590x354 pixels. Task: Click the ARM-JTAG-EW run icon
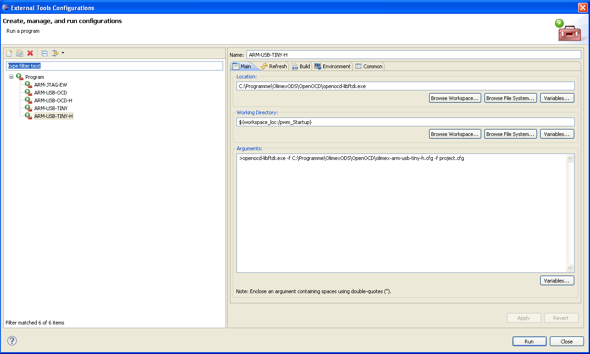tap(29, 85)
